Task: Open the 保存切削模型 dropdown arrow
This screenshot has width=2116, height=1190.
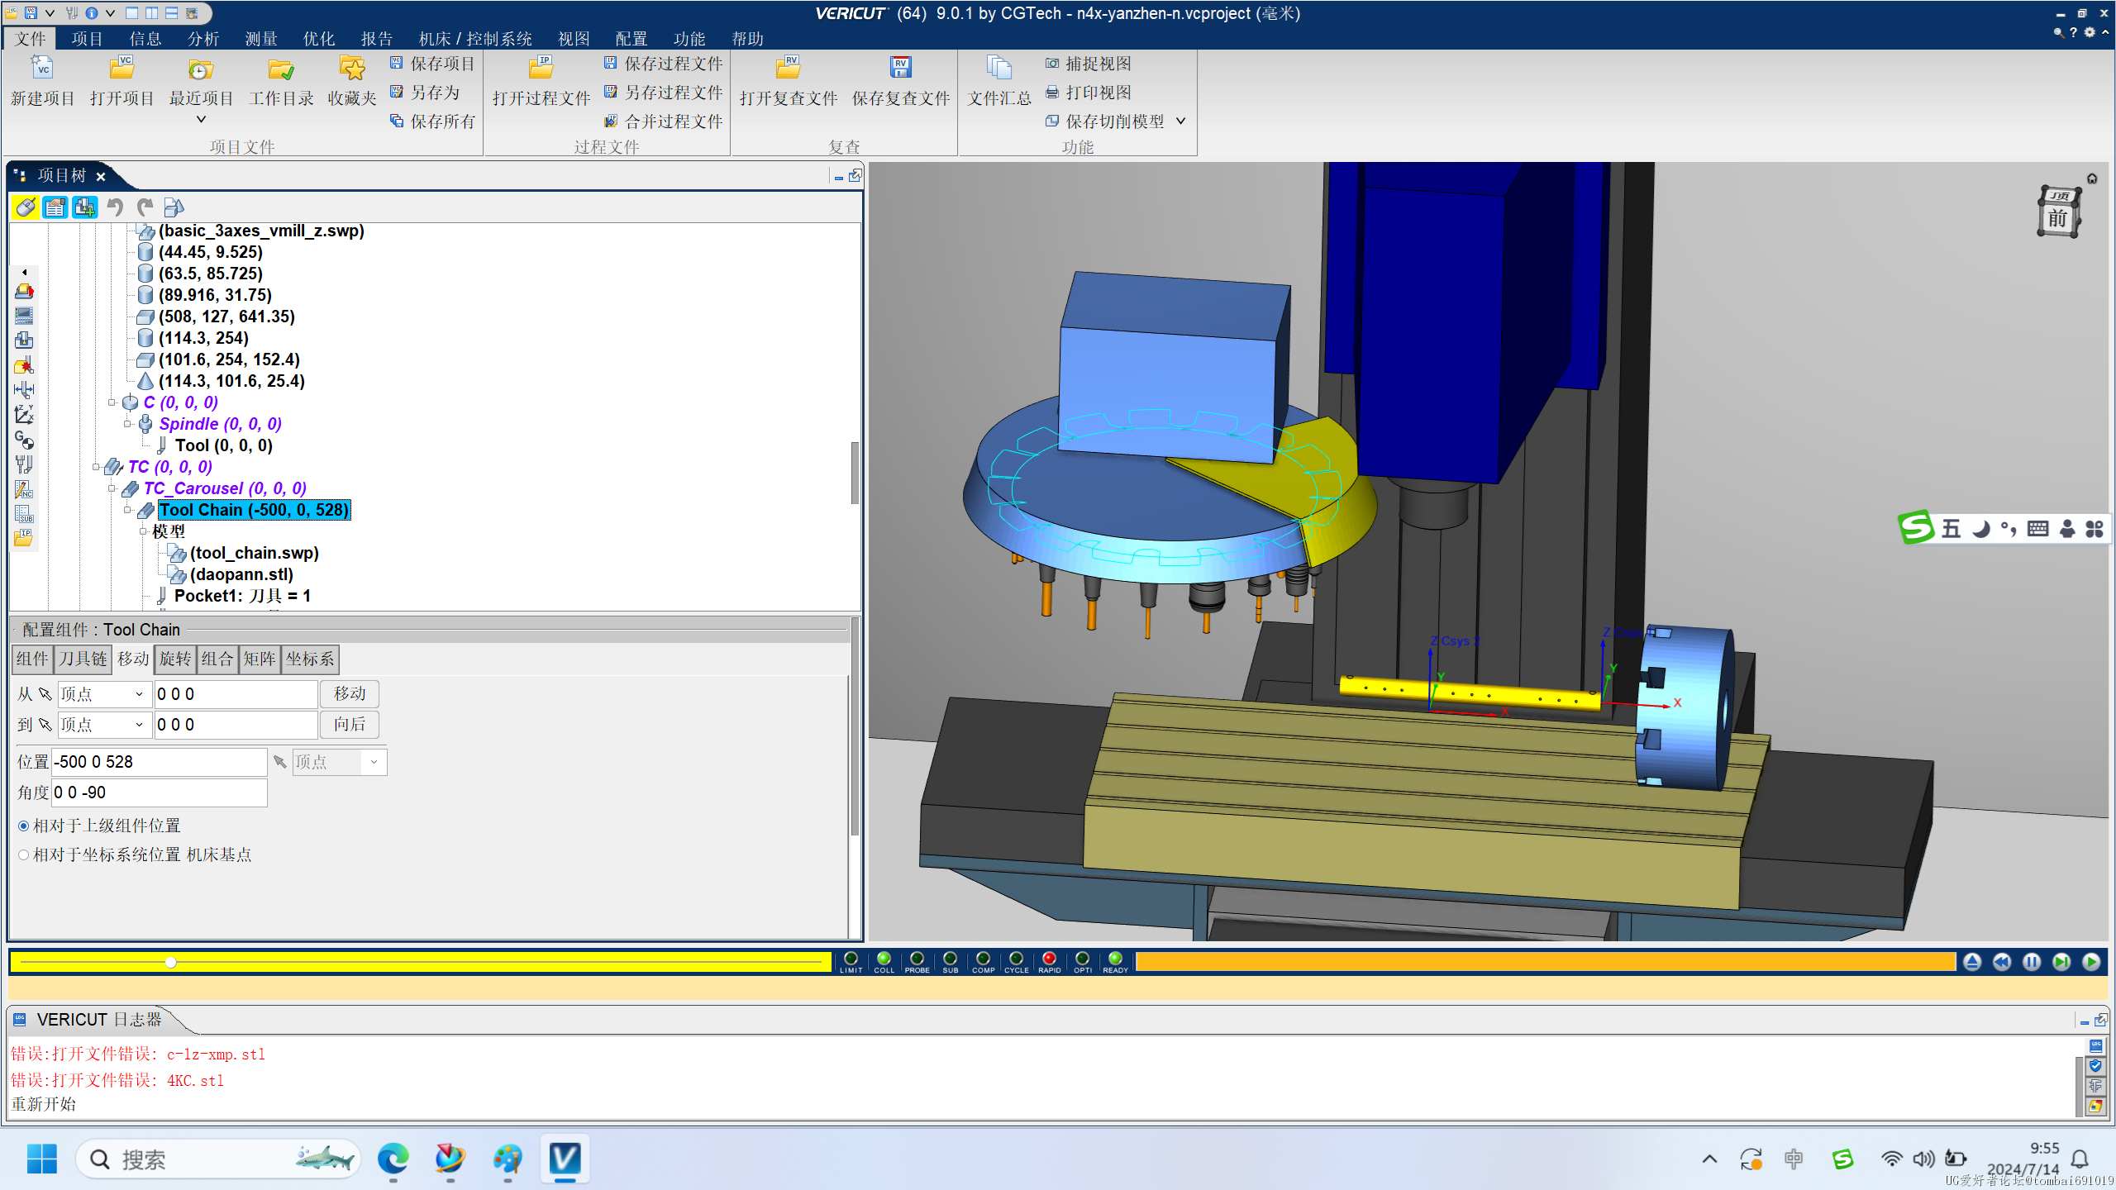Action: (1180, 121)
